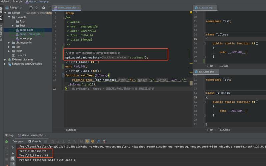266x166 pixels.
Task: Expand the Test folder in project tree
Action: pyautogui.click(x=13, y=26)
